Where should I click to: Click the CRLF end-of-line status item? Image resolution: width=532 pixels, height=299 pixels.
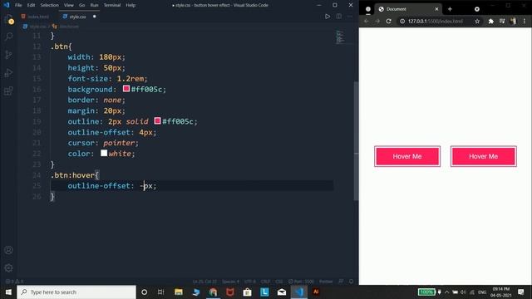click(266, 282)
